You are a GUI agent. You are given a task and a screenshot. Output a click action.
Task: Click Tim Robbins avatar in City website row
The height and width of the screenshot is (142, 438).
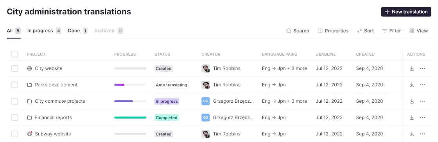pos(206,68)
